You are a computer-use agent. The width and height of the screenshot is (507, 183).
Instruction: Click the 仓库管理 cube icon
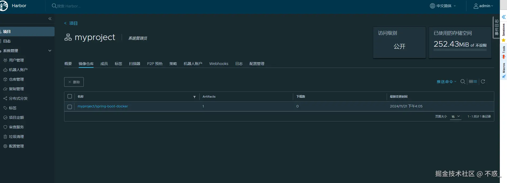tap(5, 79)
